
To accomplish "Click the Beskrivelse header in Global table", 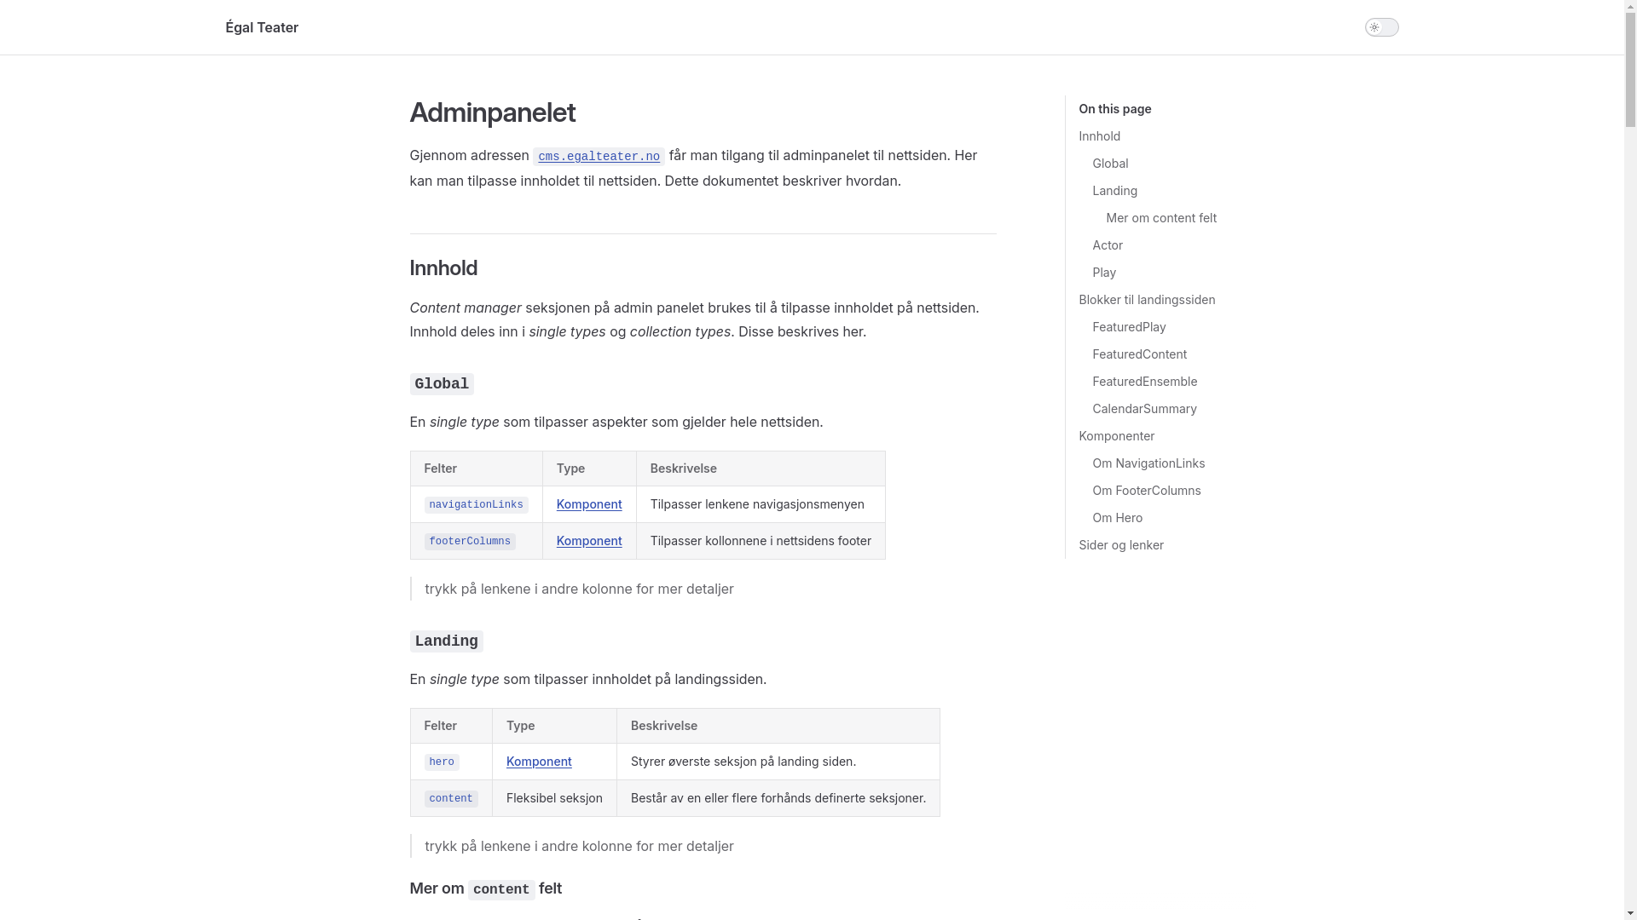I will (x=761, y=469).
